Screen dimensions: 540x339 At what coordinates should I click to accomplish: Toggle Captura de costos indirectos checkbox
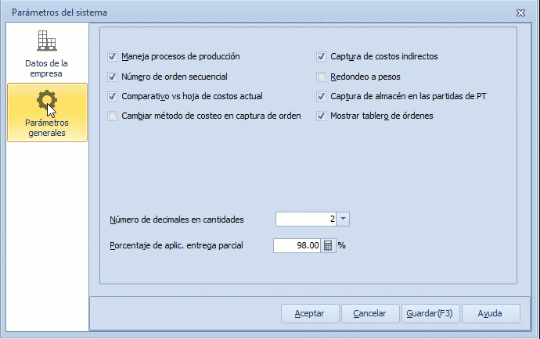point(321,57)
